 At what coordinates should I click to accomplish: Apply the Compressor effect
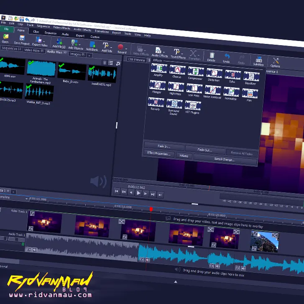[x=196, y=73]
